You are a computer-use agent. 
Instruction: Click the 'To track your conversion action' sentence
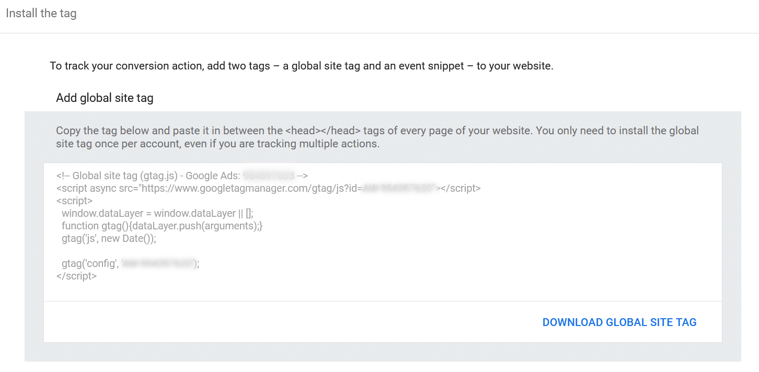(x=302, y=66)
